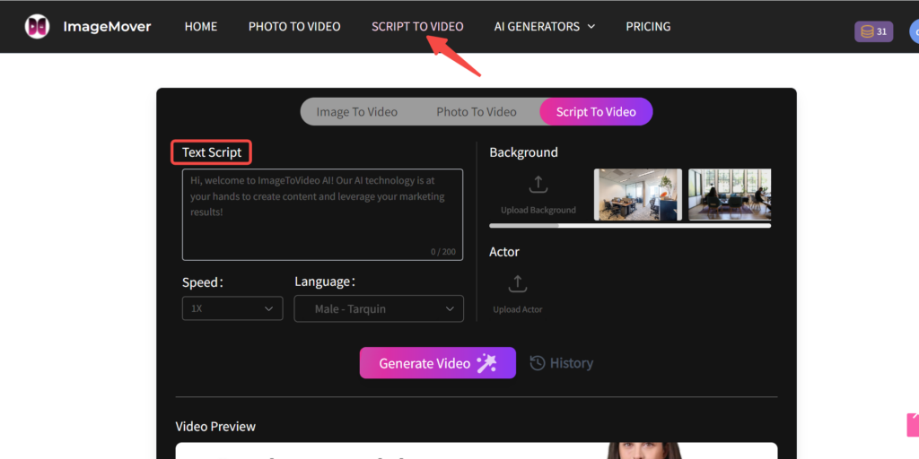Open the Speed 1X dropdown
Image resolution: width=919 pixels, height=459 pixels.
click(232, 308)
